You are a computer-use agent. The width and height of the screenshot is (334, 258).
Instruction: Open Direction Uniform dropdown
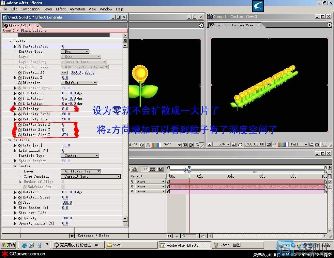[79, 83]
